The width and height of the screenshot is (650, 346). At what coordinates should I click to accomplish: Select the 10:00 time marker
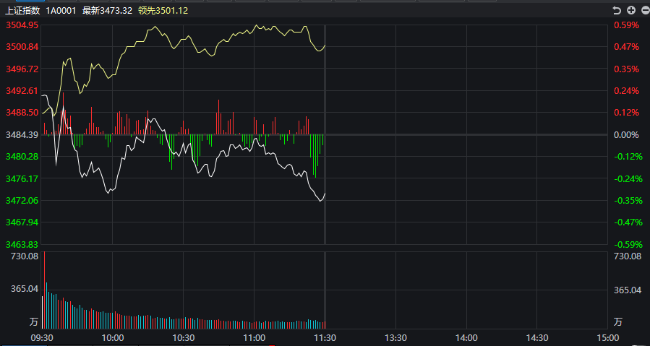tap(113, 337)
